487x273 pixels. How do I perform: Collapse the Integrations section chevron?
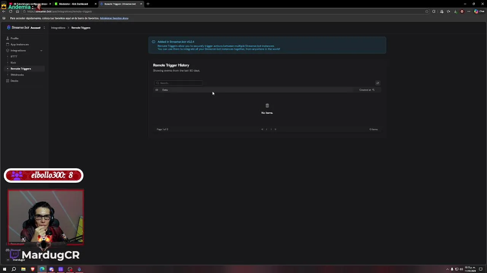pyautogui.click(x=41, y=50)
